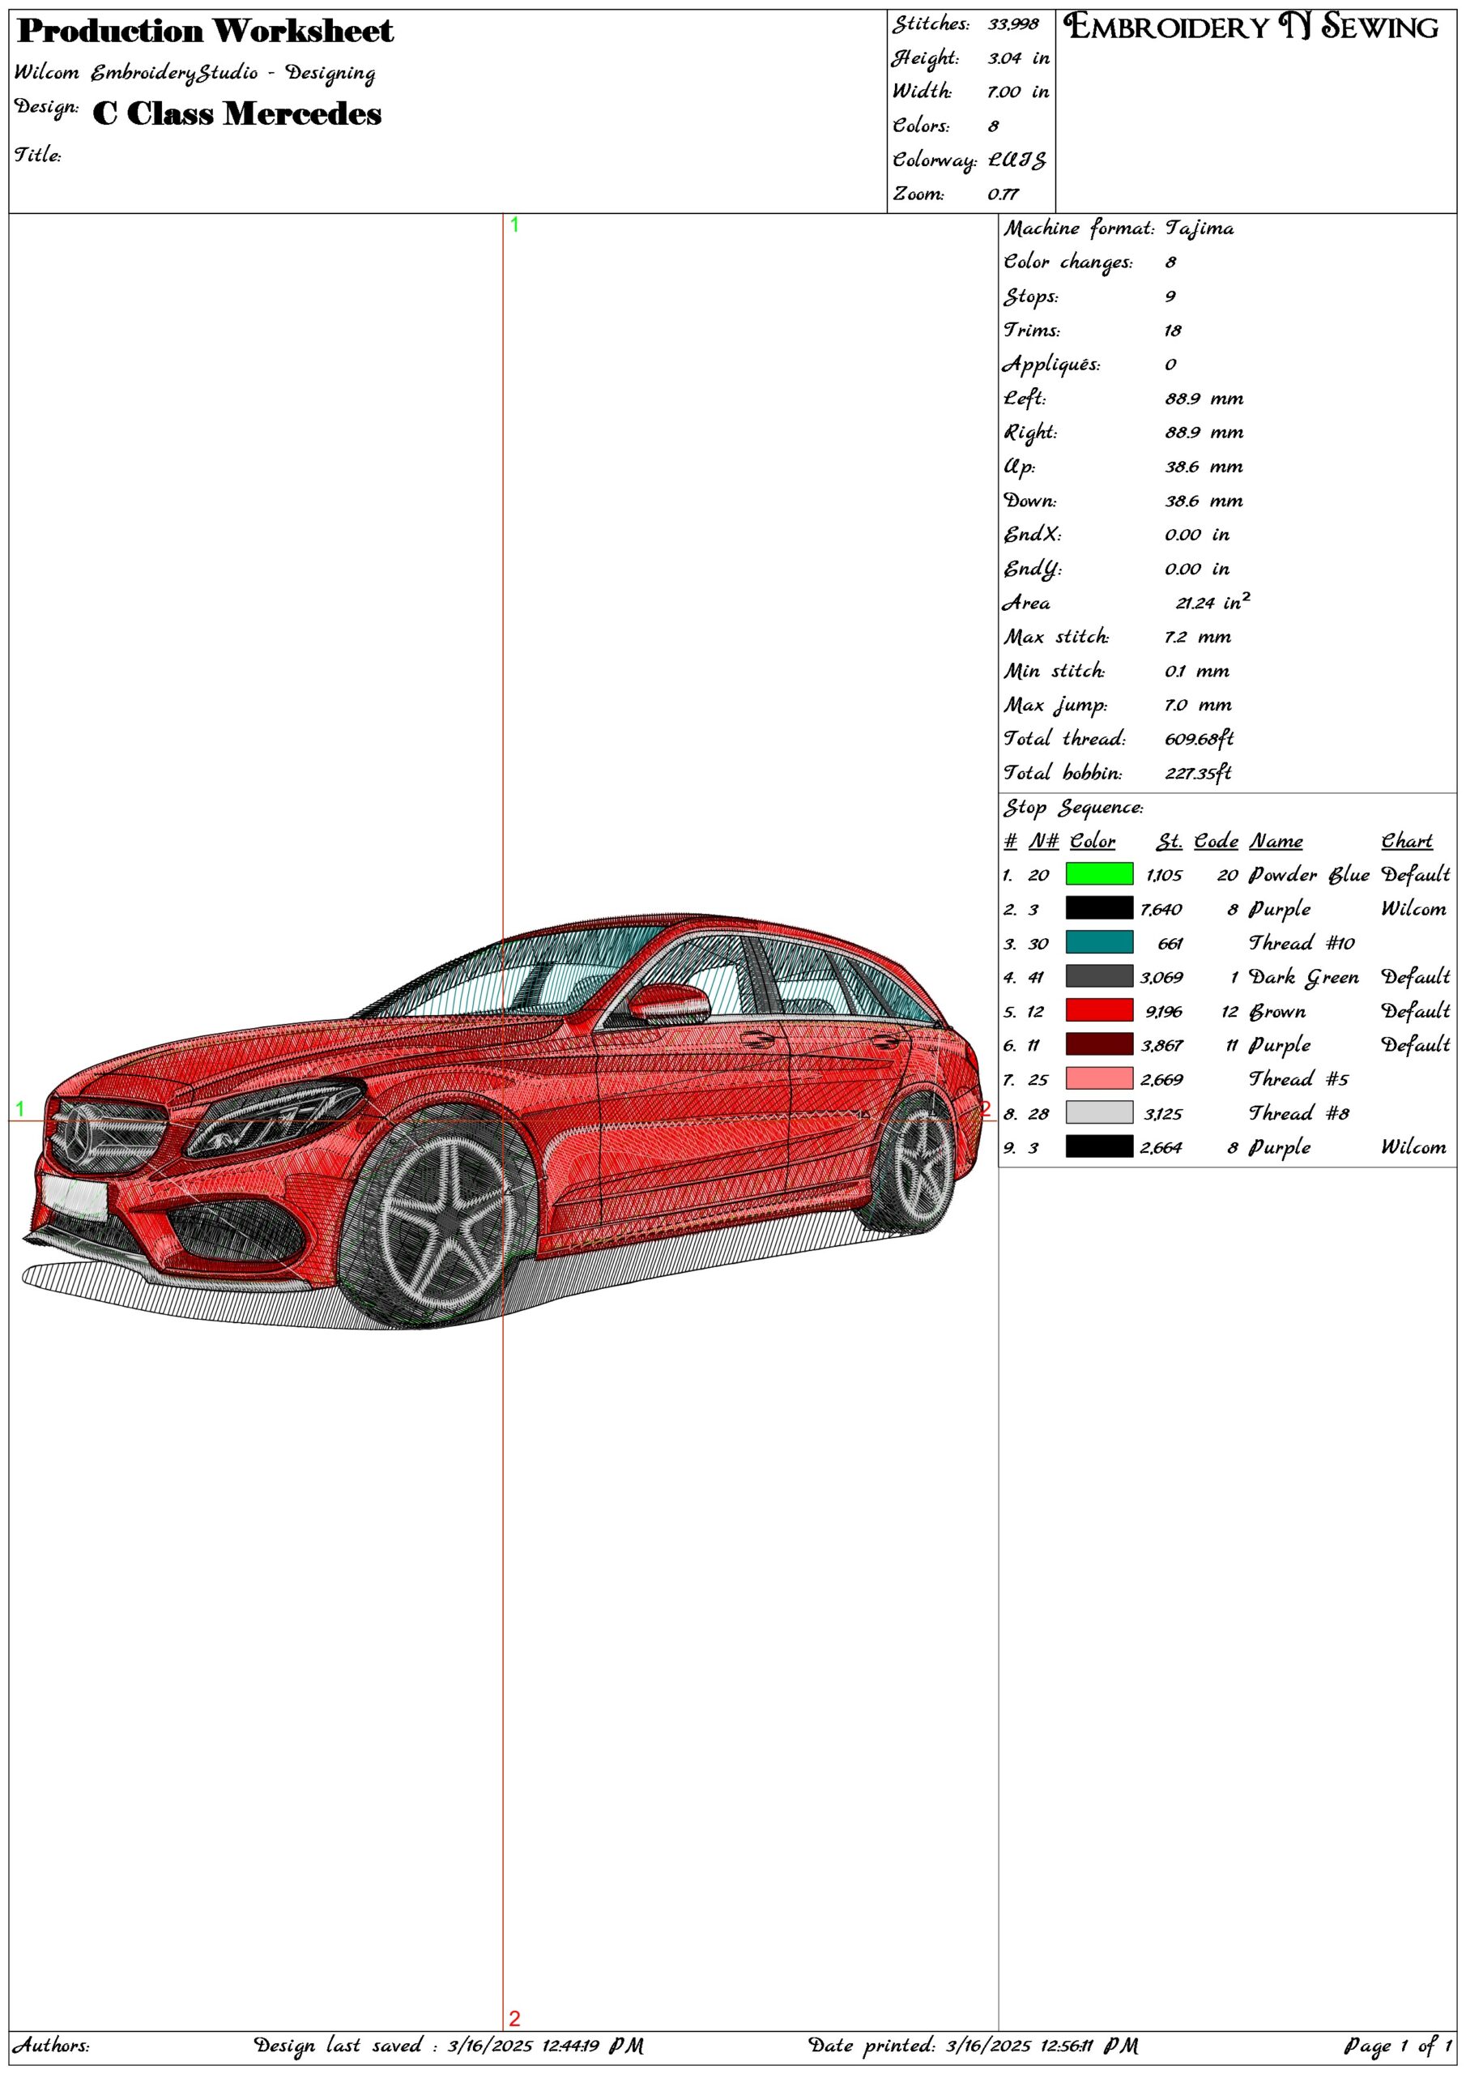
Task: Click the green '1' marker at the left of the horizontal line
Action: [20, 1108]
